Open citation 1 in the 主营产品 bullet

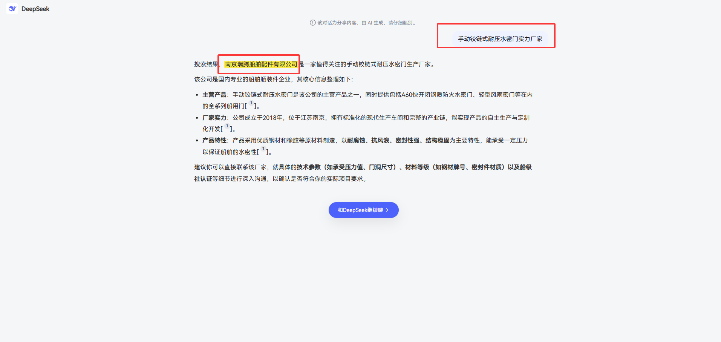[251, 103]
